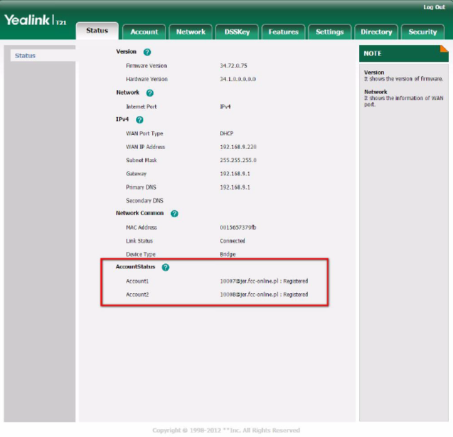Open the Settings tab
The height and width of the screenshot is (437, 453).
pos(330,32)
